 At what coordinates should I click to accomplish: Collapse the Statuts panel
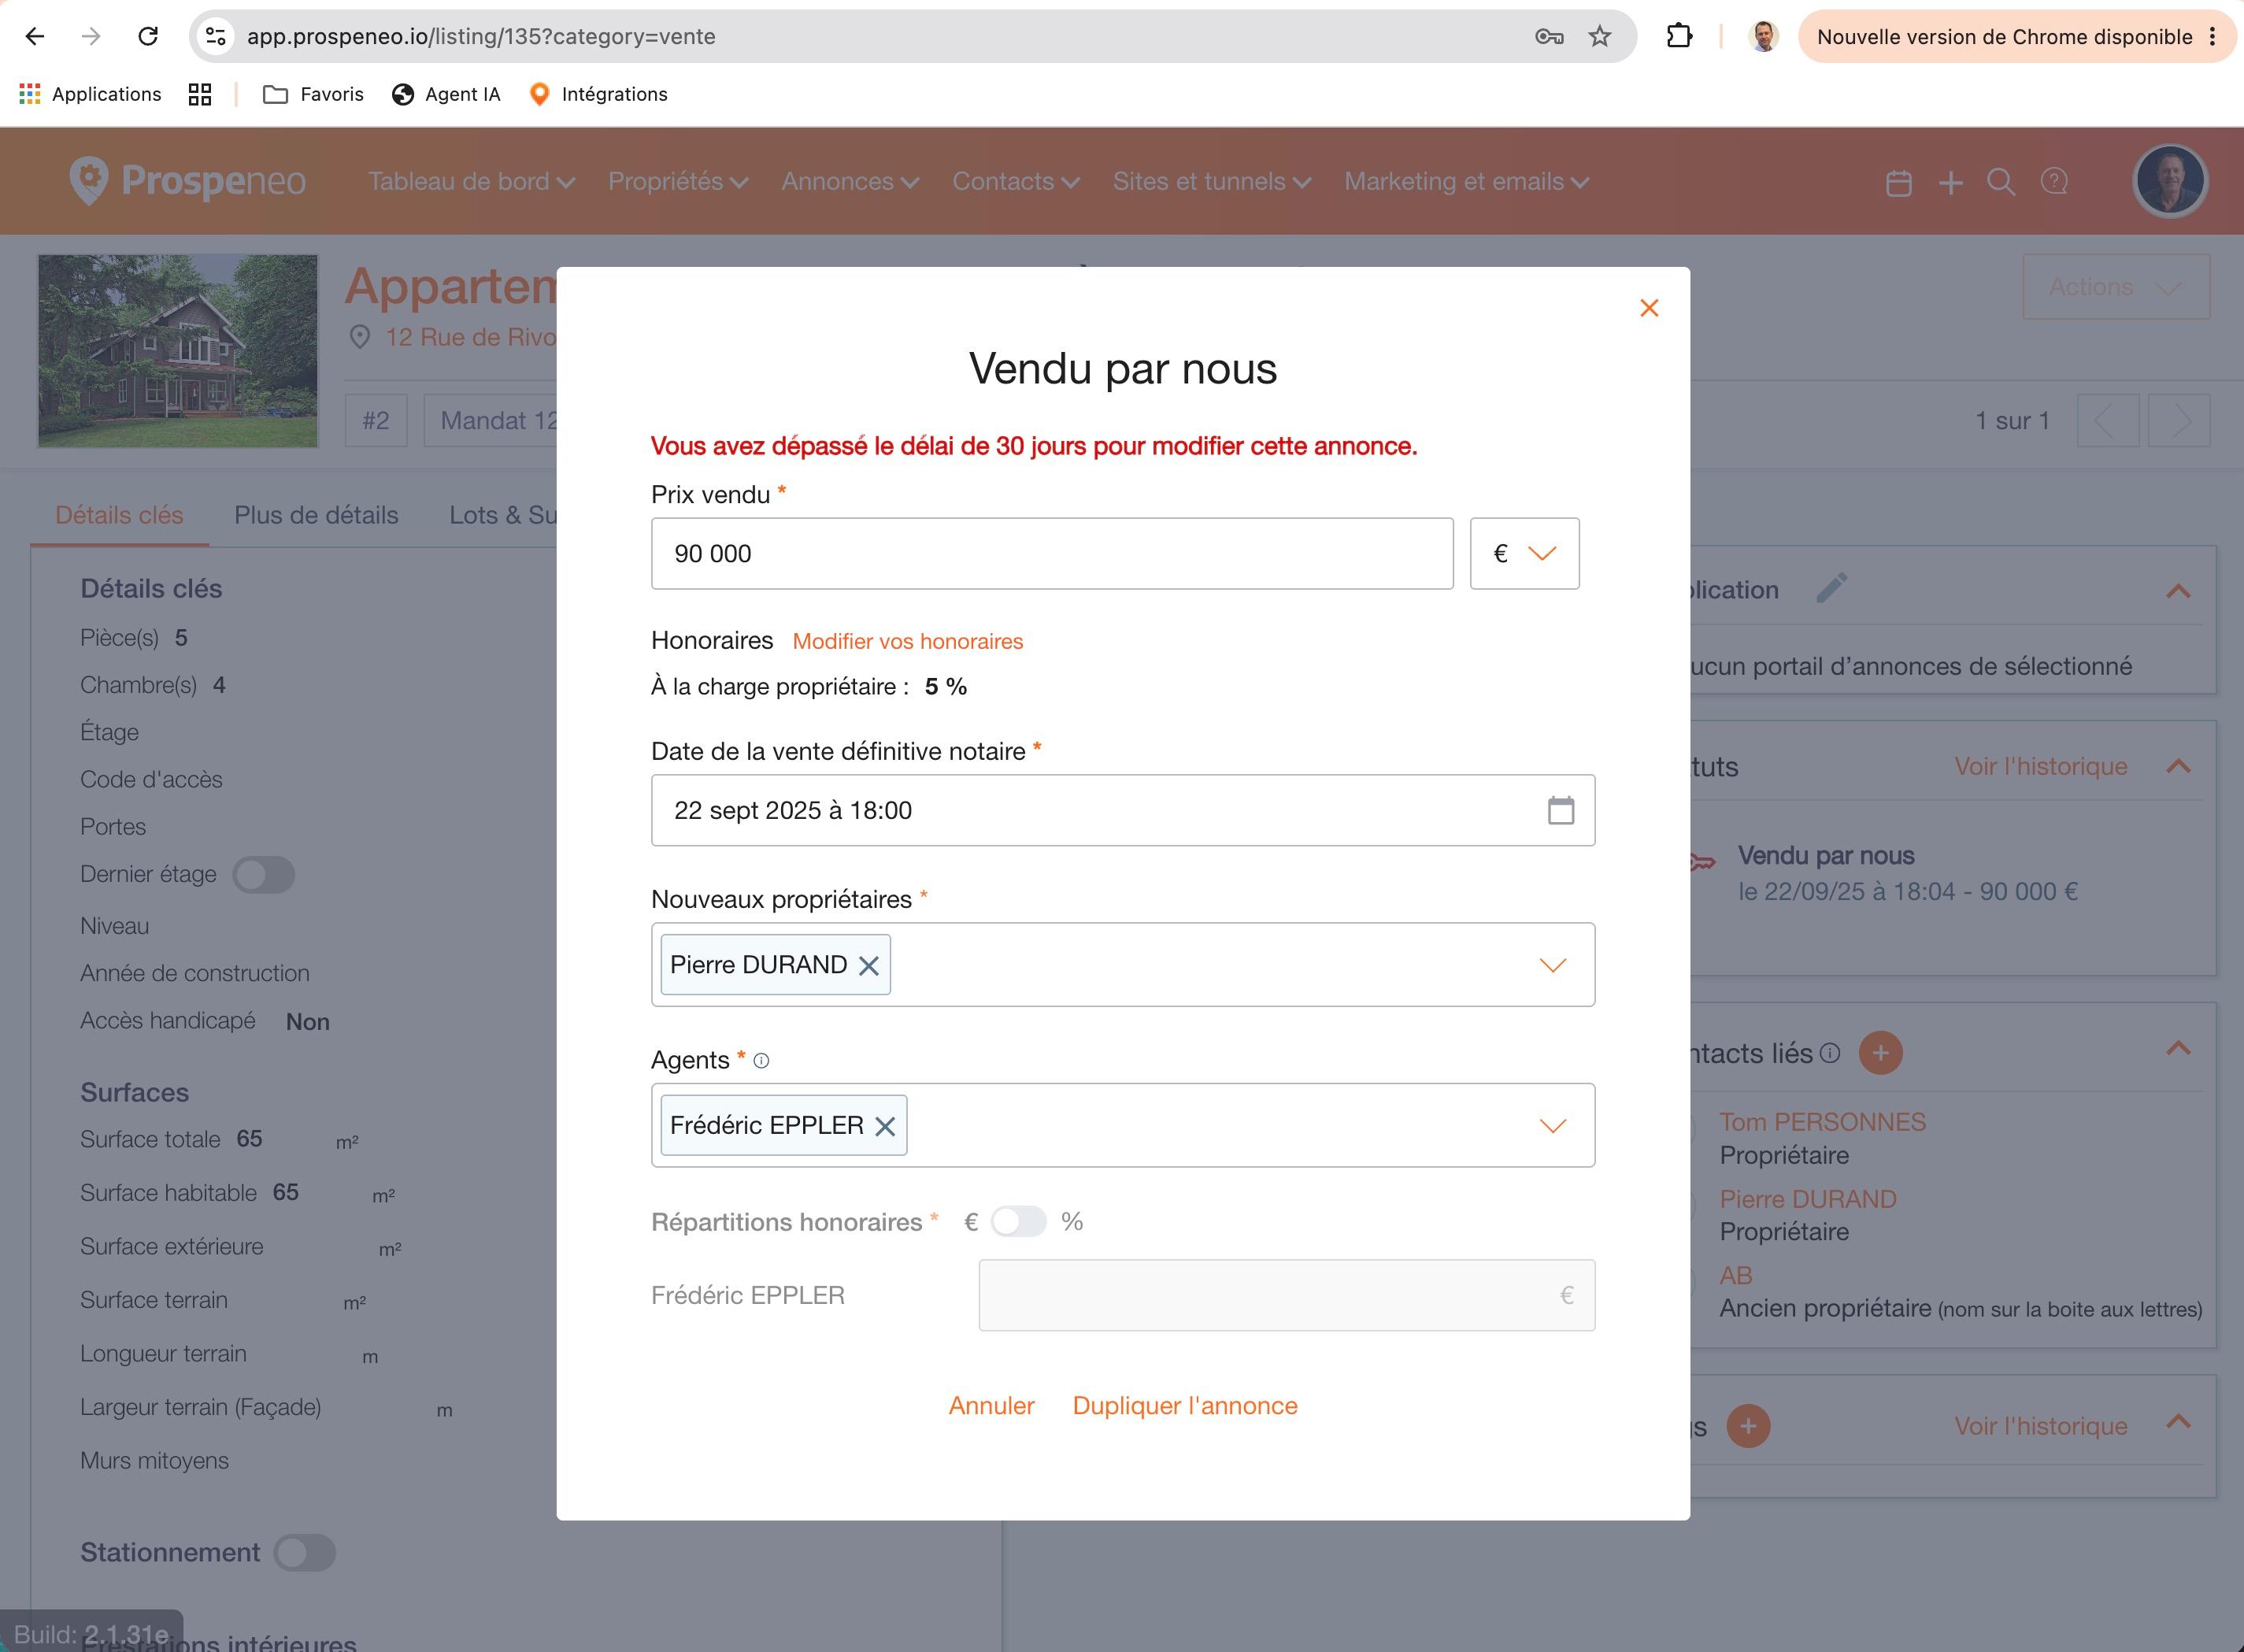(2178, 766)
